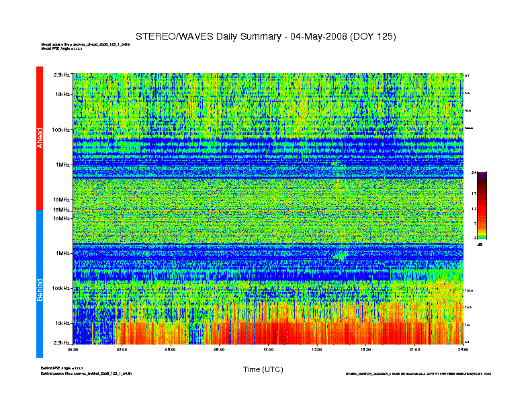This screenshot has width=532, height=411.
Task: Click the 100kHz label in Ahead panel
Action: pos(61,130)
